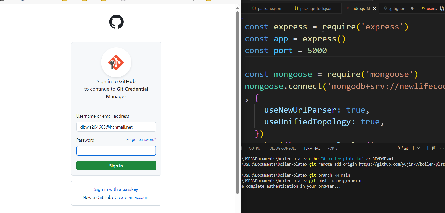Expand the launch profile dropdown chevron

click(x=418, y=148)
